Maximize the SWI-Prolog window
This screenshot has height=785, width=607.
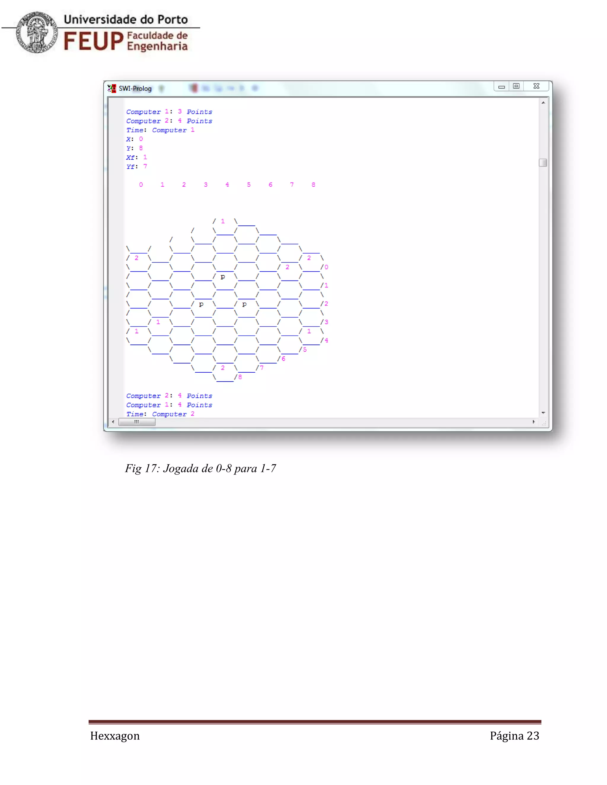coord(516,86)
